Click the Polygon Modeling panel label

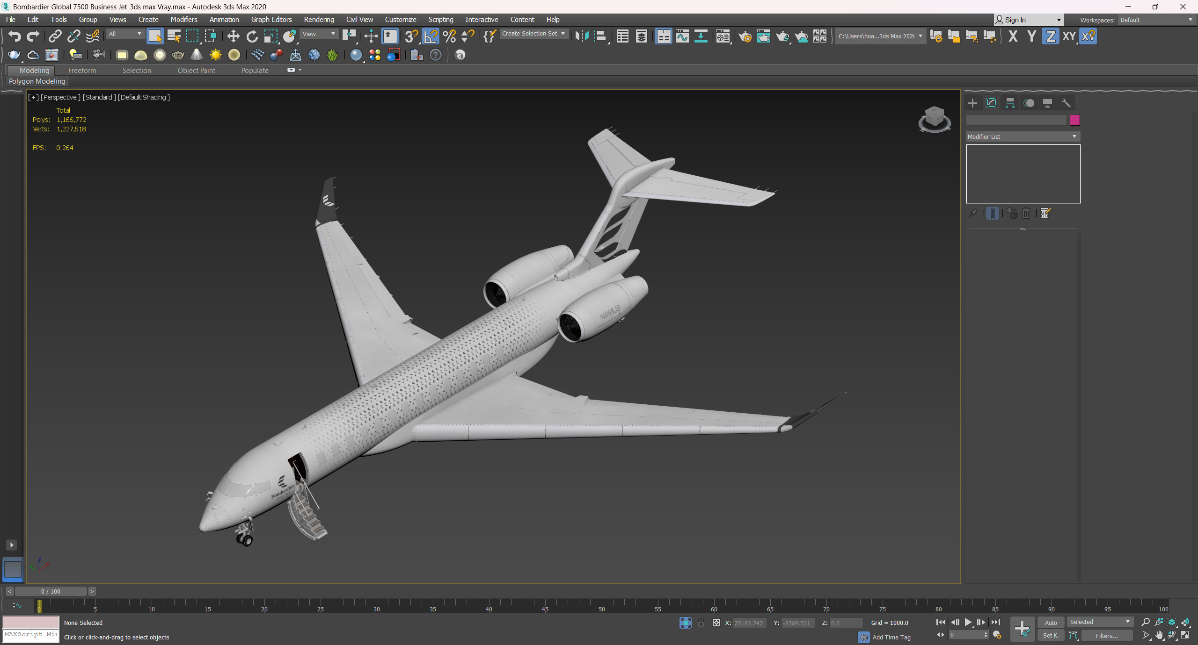coord(37,81)
